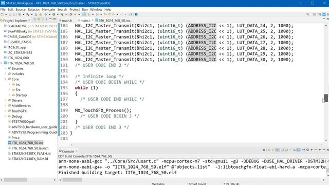
Task: Open the Refactor menu
Action: point(33,9)
